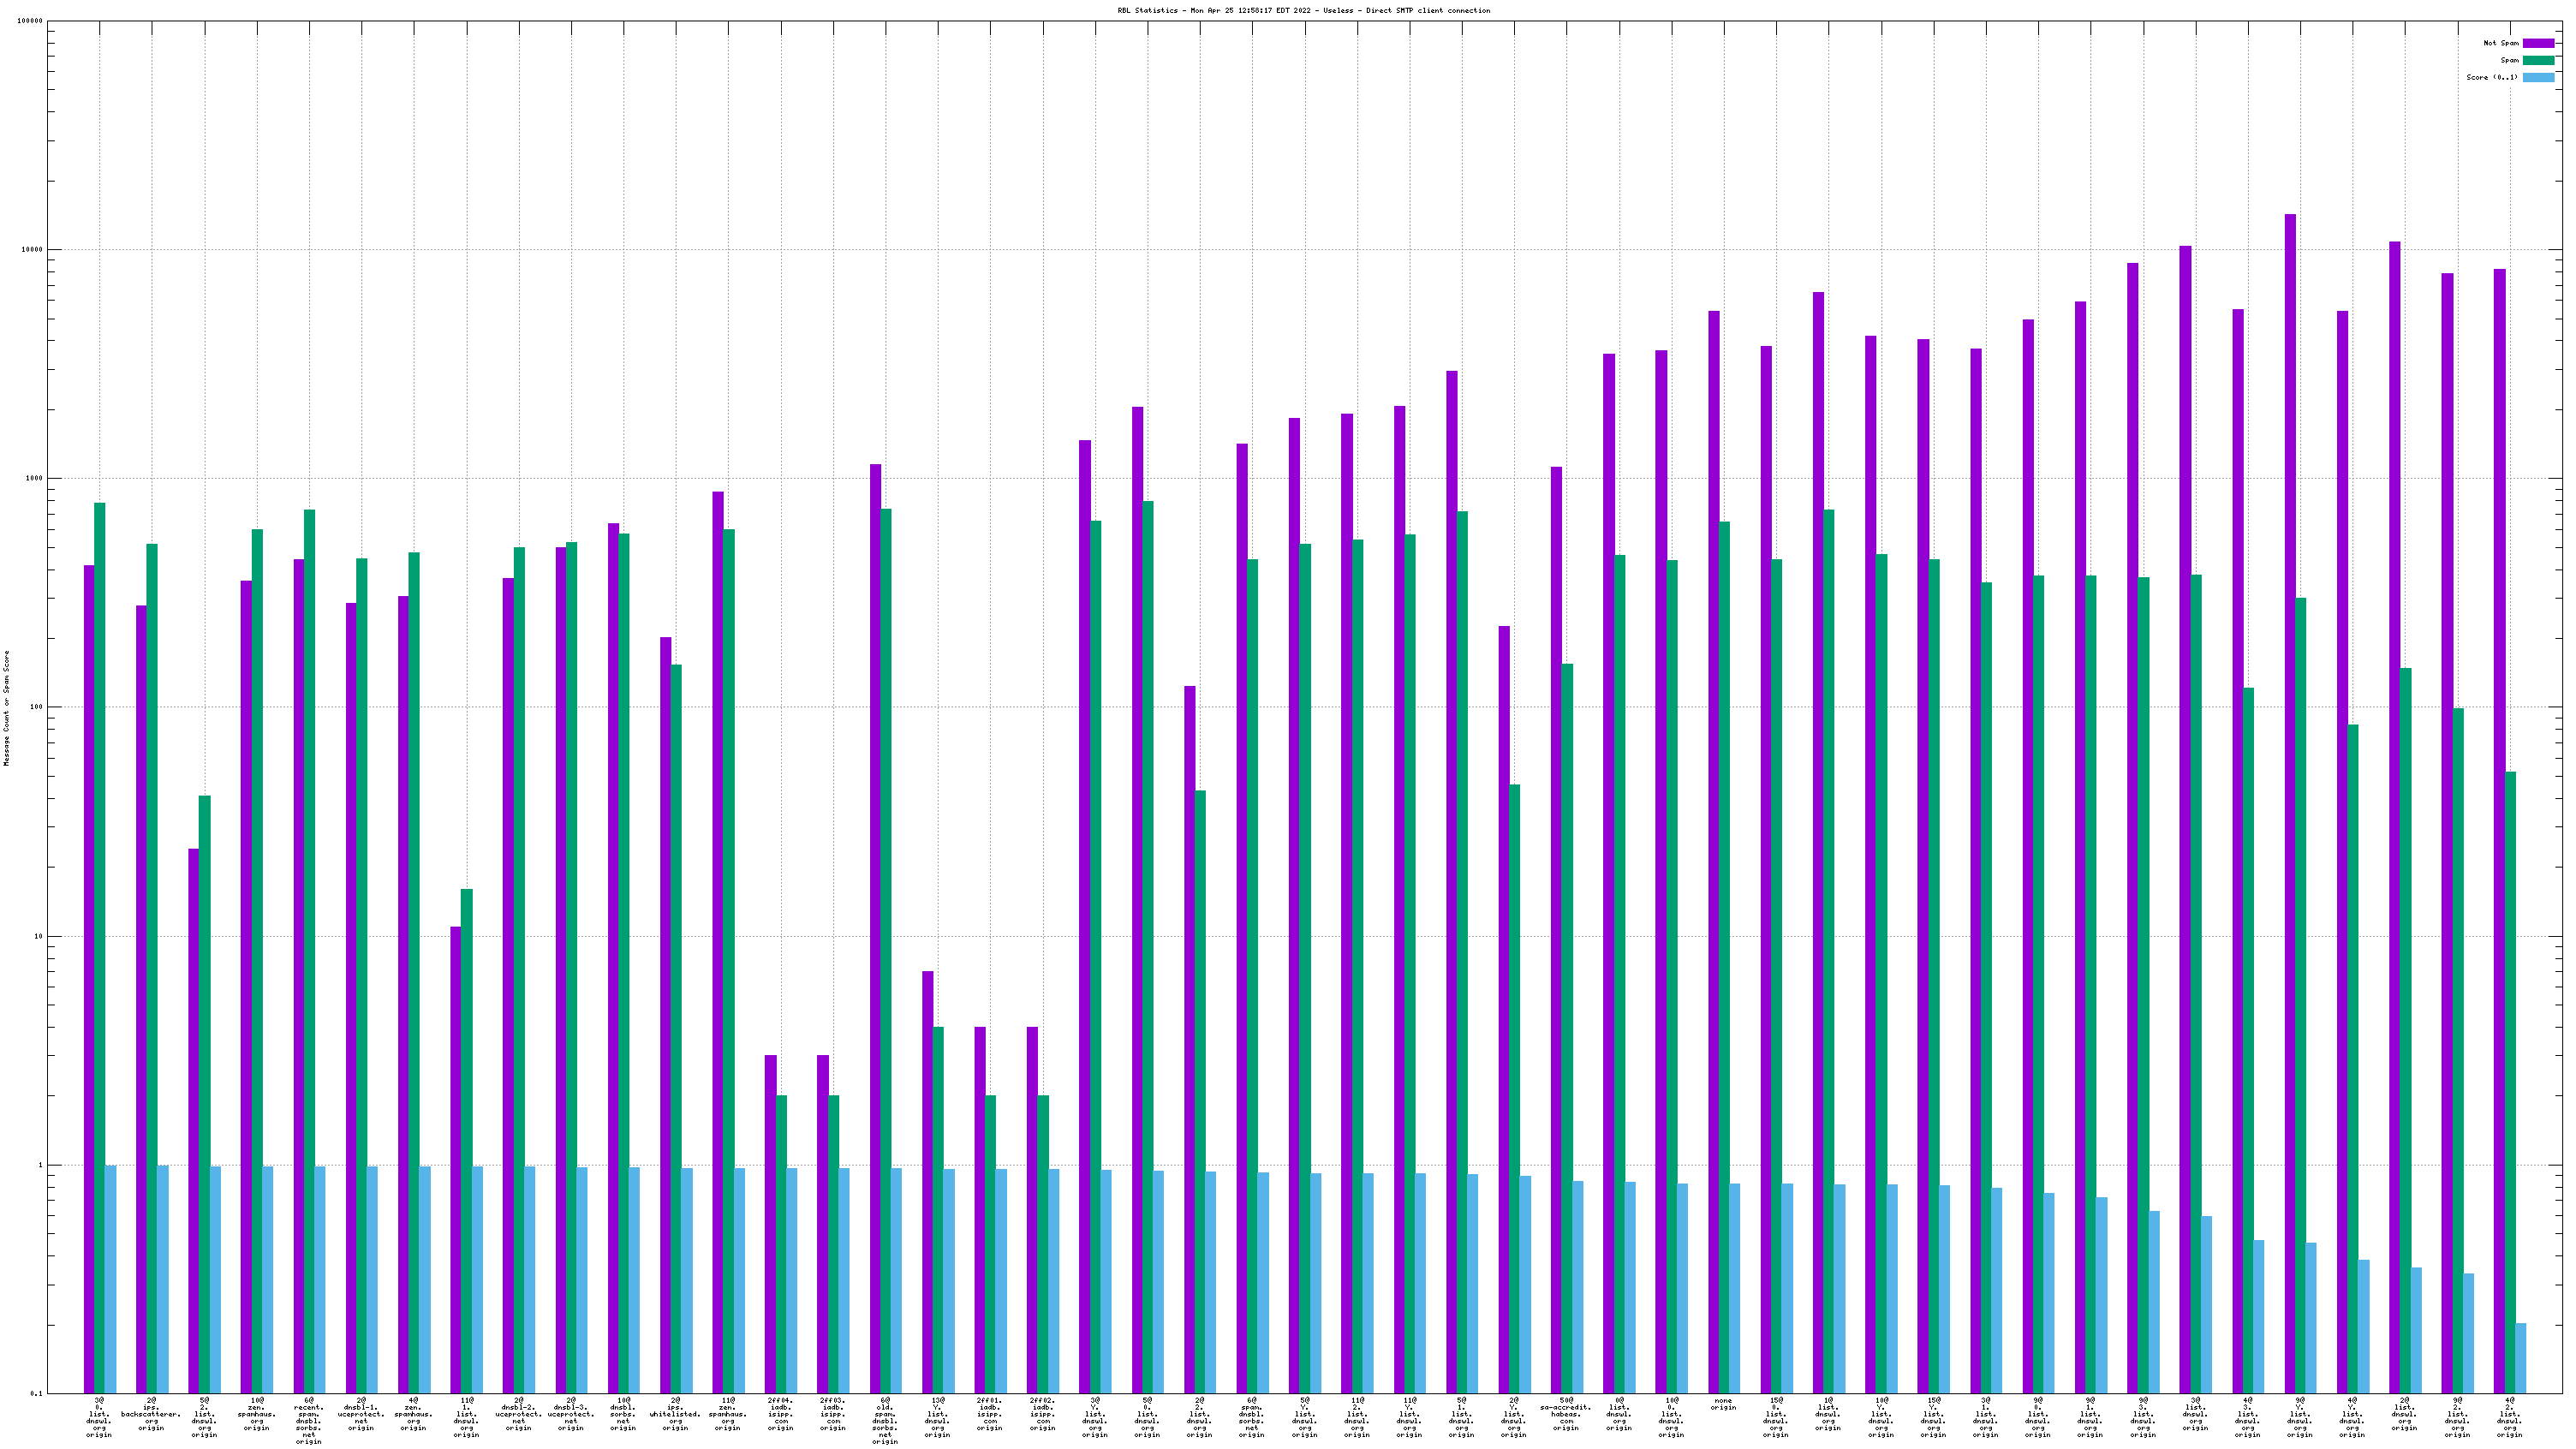Image resolution: width=2576 pixels, height=1449 pixels.
Task: Click the dnsbl-1.uceprotect.net x-axis label
Action: coord(361,1414)
